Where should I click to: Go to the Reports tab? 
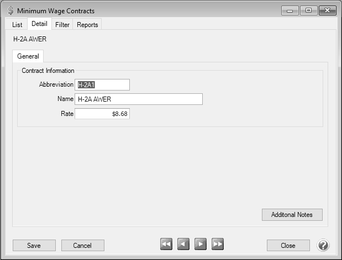tap(87, 25)
